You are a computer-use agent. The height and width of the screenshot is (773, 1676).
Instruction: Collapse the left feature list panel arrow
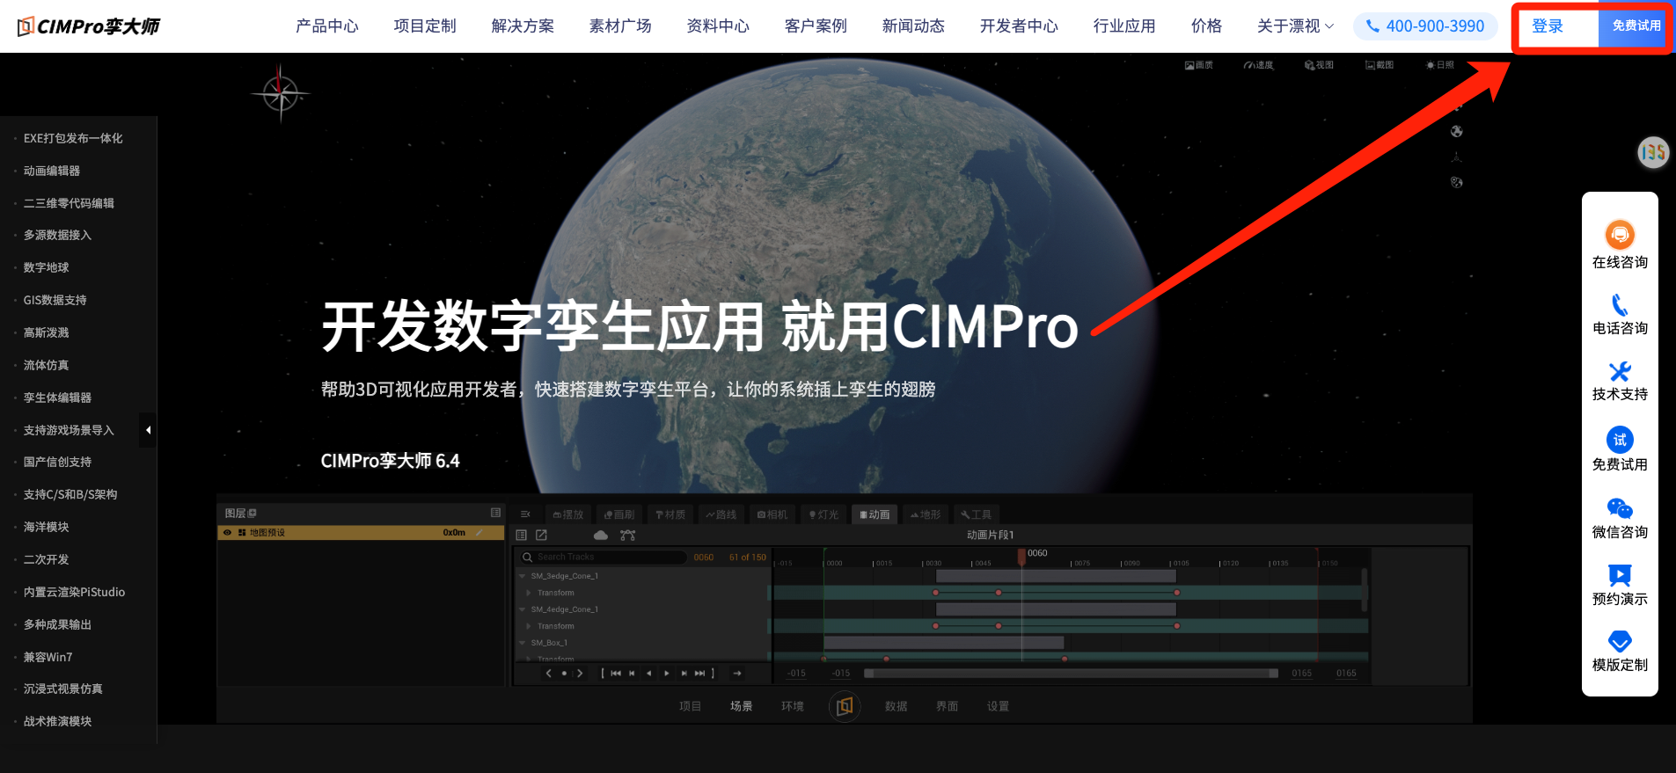[x=148, y=430]
